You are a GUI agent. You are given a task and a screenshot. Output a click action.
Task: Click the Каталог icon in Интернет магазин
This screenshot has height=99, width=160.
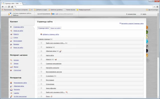click(x=11, y=60)
